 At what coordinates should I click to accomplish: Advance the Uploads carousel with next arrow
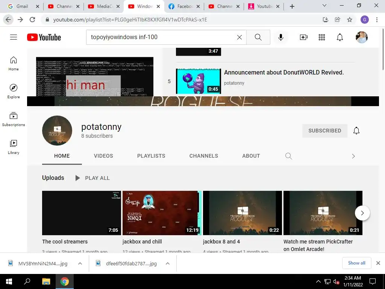[362, 213]
